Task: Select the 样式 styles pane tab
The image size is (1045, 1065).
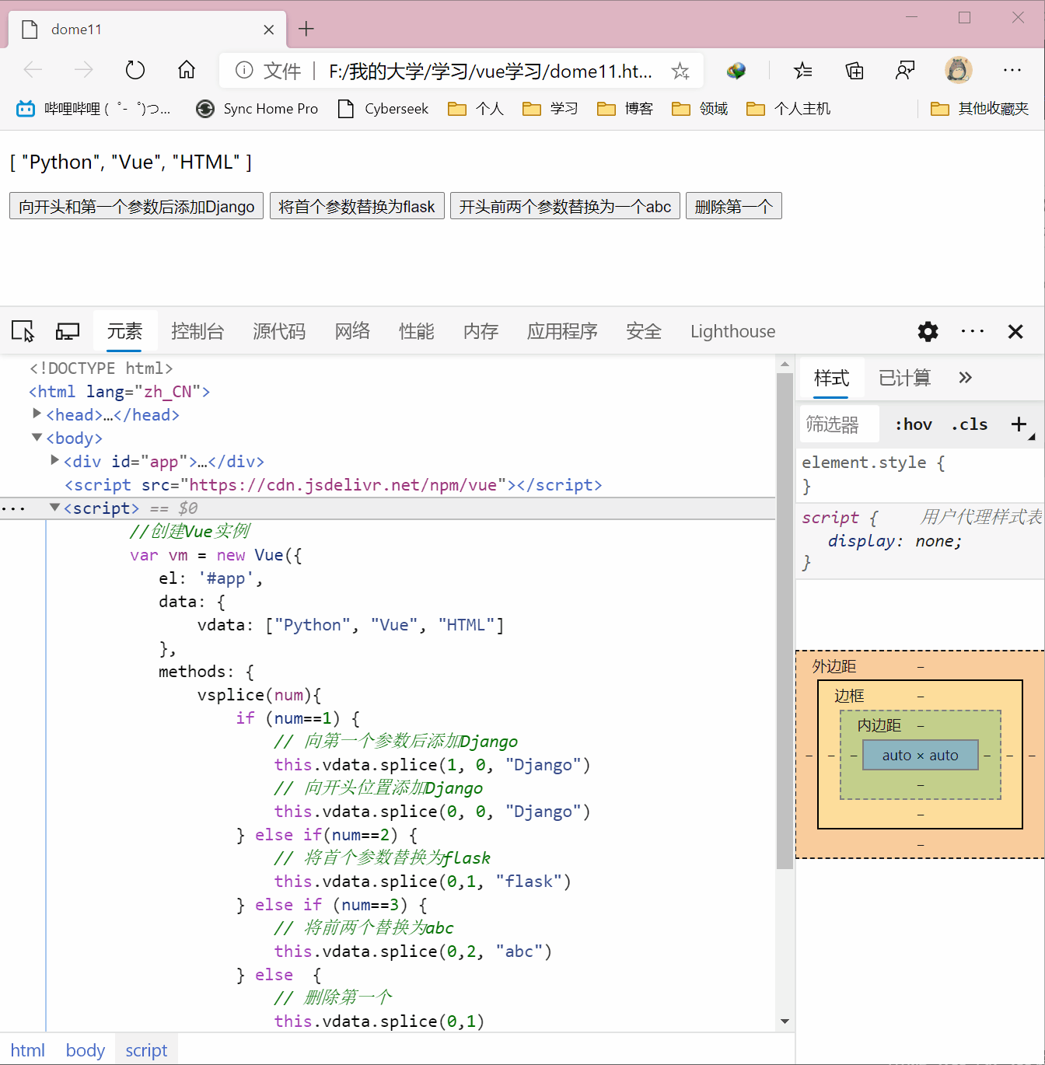Action: pyautogui.click(x=831, y=378)
